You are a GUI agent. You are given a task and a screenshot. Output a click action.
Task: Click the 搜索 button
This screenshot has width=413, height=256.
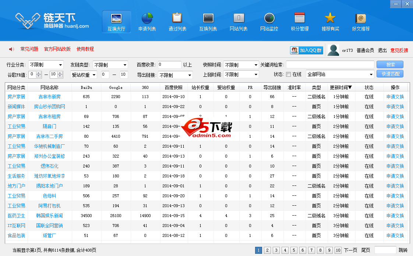click(x=390, y=65)
